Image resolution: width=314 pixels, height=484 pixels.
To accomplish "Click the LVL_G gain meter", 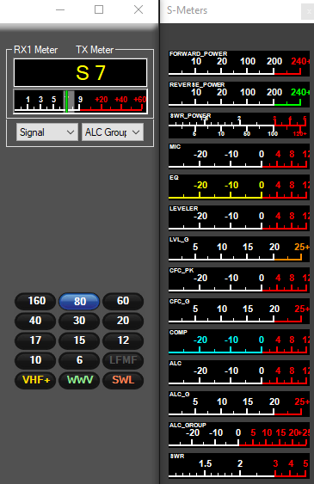I will coord(239,248).
